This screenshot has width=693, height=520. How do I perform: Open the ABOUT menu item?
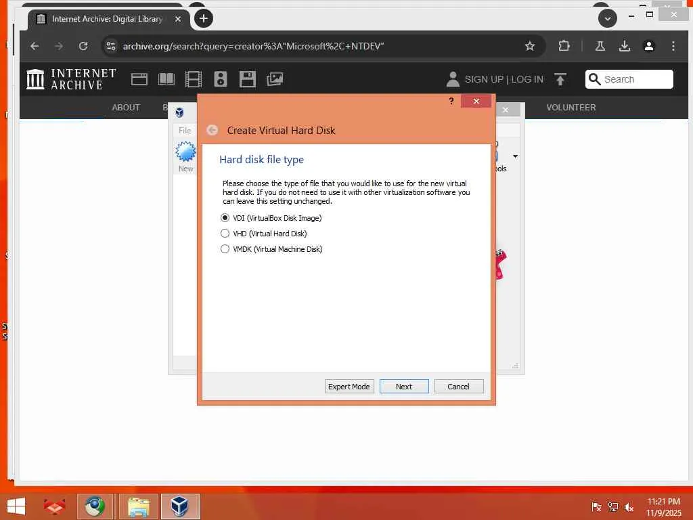126,108
